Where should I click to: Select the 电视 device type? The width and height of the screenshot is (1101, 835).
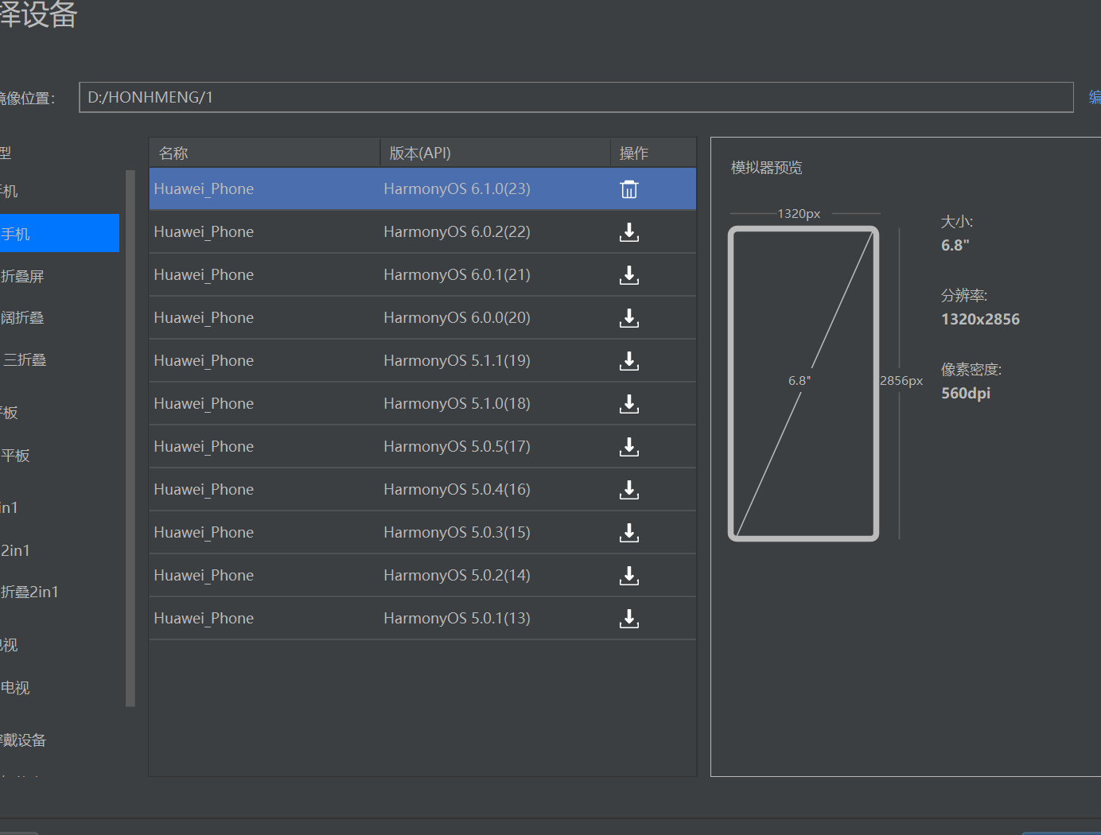(x=15, y=688)
